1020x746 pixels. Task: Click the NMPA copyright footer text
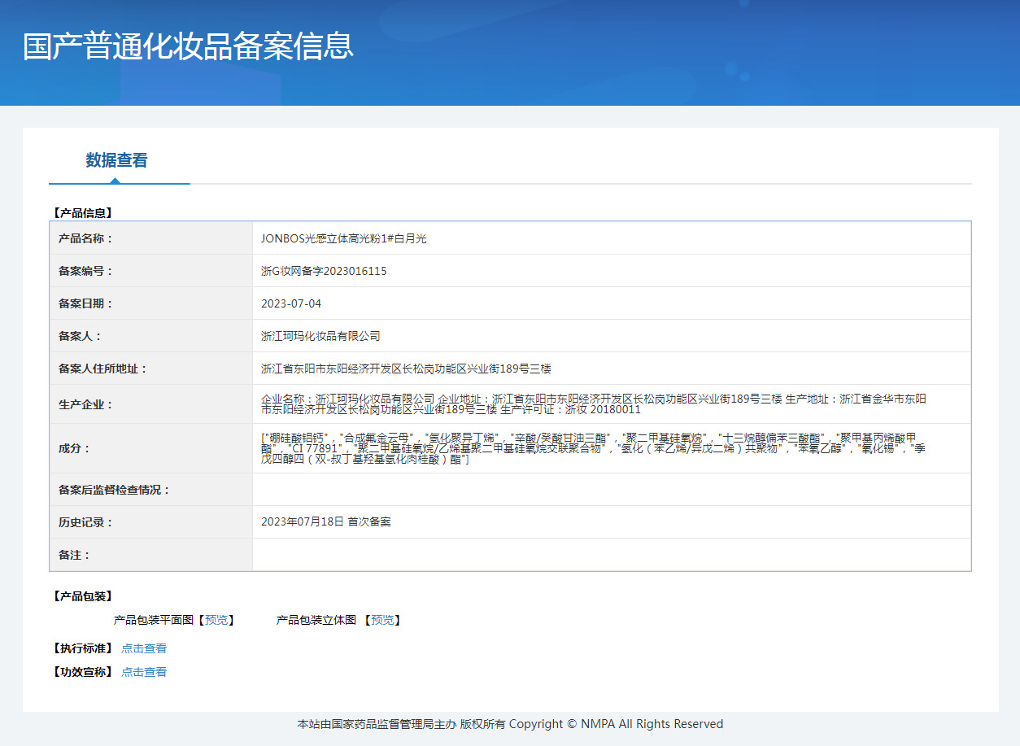[510, 724]
